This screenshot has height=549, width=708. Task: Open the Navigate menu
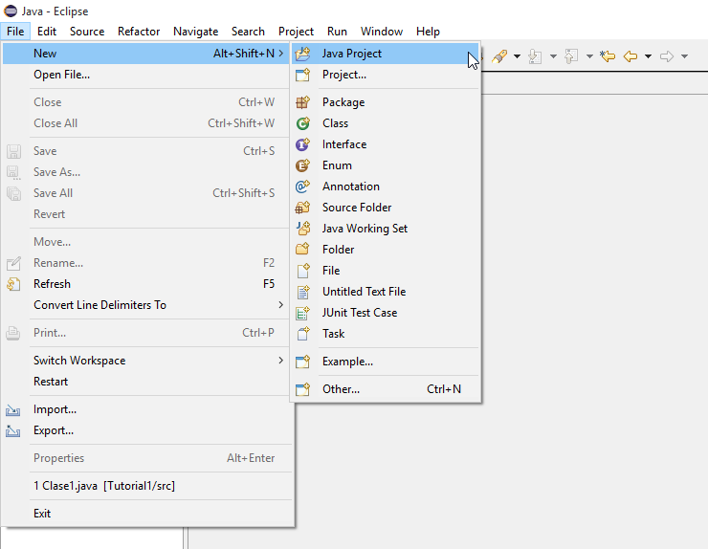(x=195, y=32)
